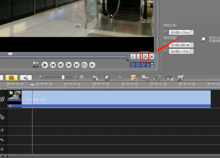220x158 pixels.
Task: Step back to the previous frame
Action: tap(61, 65)
